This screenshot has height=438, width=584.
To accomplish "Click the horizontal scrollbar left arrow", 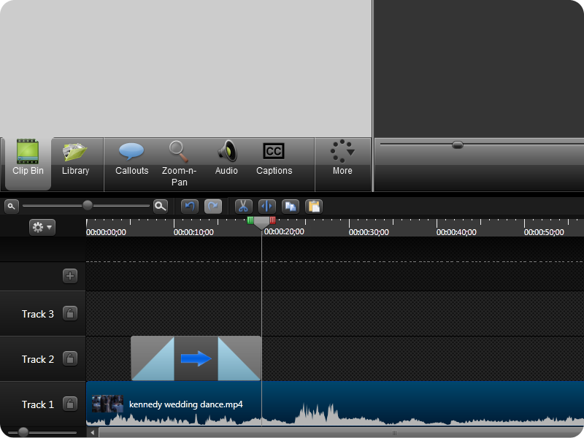I will tap(93, 432).
